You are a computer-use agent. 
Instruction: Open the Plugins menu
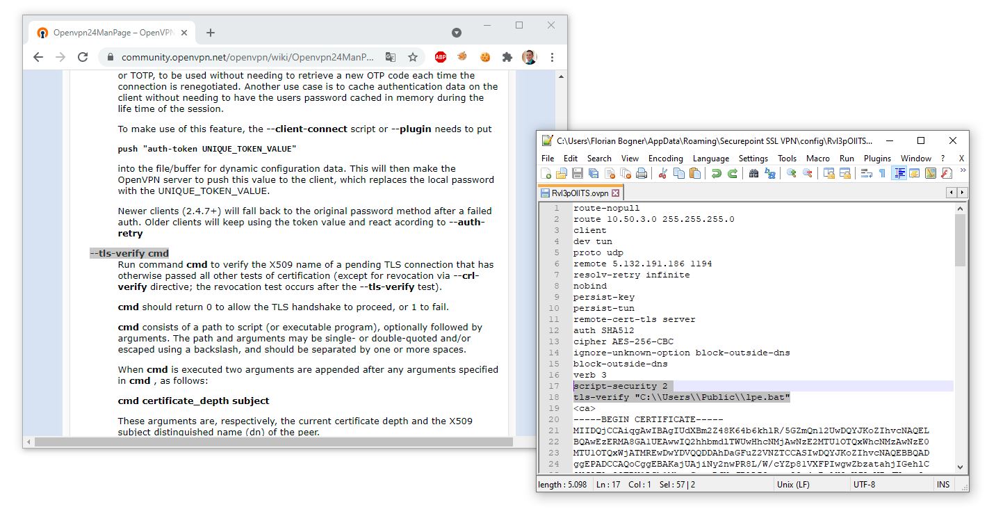coord(877,158)
